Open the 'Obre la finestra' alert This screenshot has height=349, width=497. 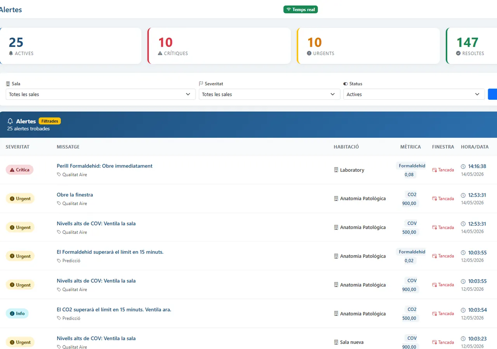pyautogui.click(x=75, y=195)
